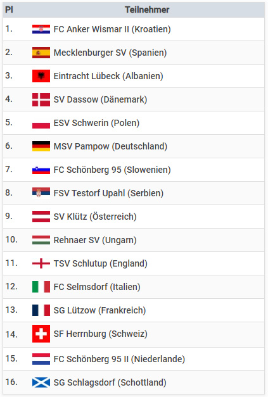This screenshot has width=268, height=397.
Task: Select MSV Pampow (Deutschland) team
Action: click(110, 146)
